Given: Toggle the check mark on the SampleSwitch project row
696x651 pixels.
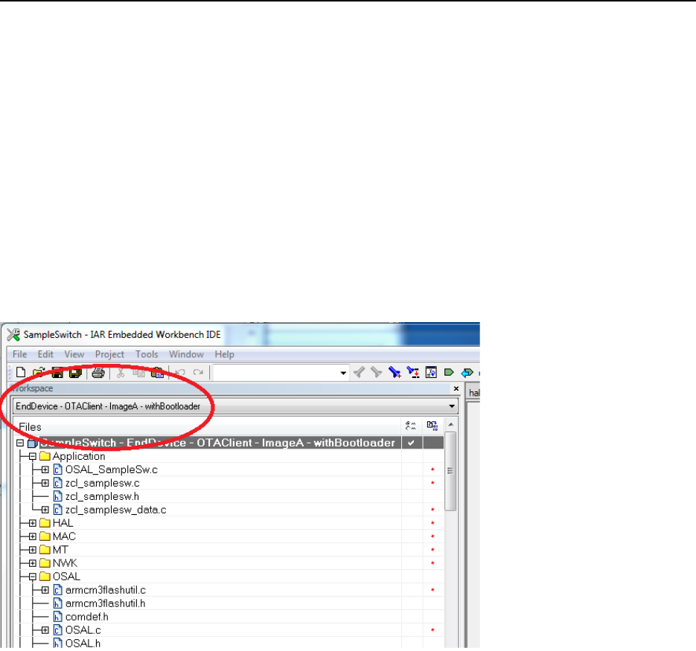Looking at the screenshot, I should 412,443.
